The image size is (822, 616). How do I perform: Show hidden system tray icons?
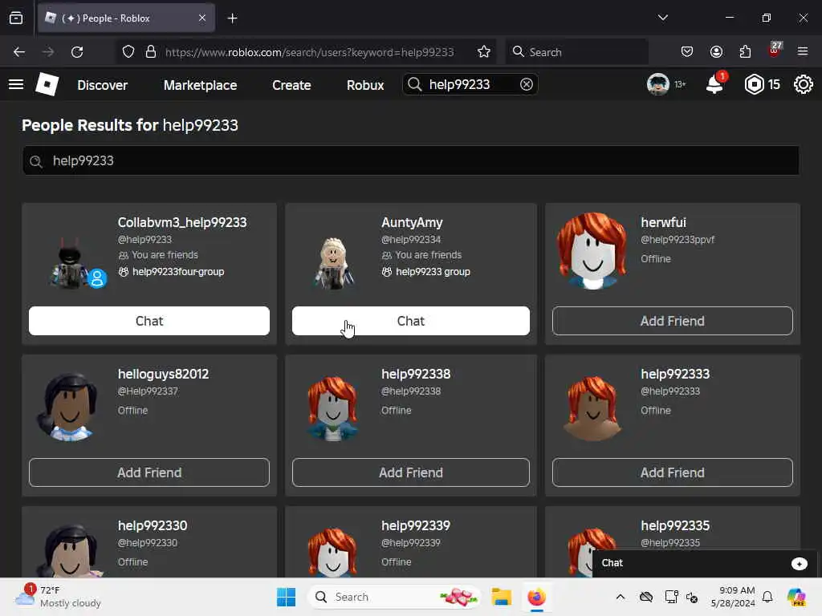tap(621, 597)
